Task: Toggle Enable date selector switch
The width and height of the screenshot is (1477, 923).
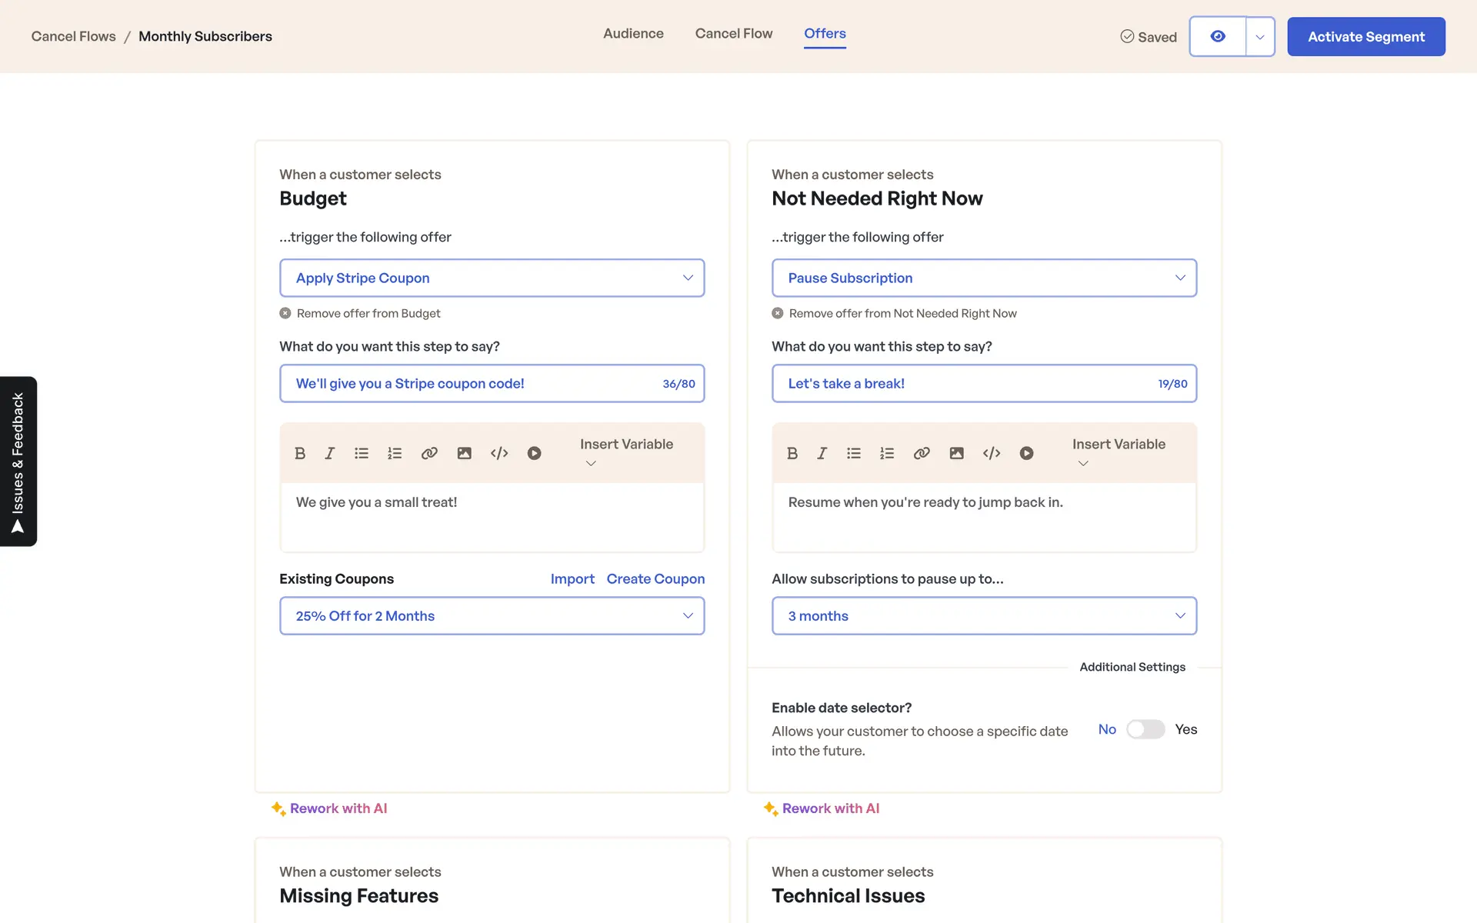Action: click(1145, 729)
